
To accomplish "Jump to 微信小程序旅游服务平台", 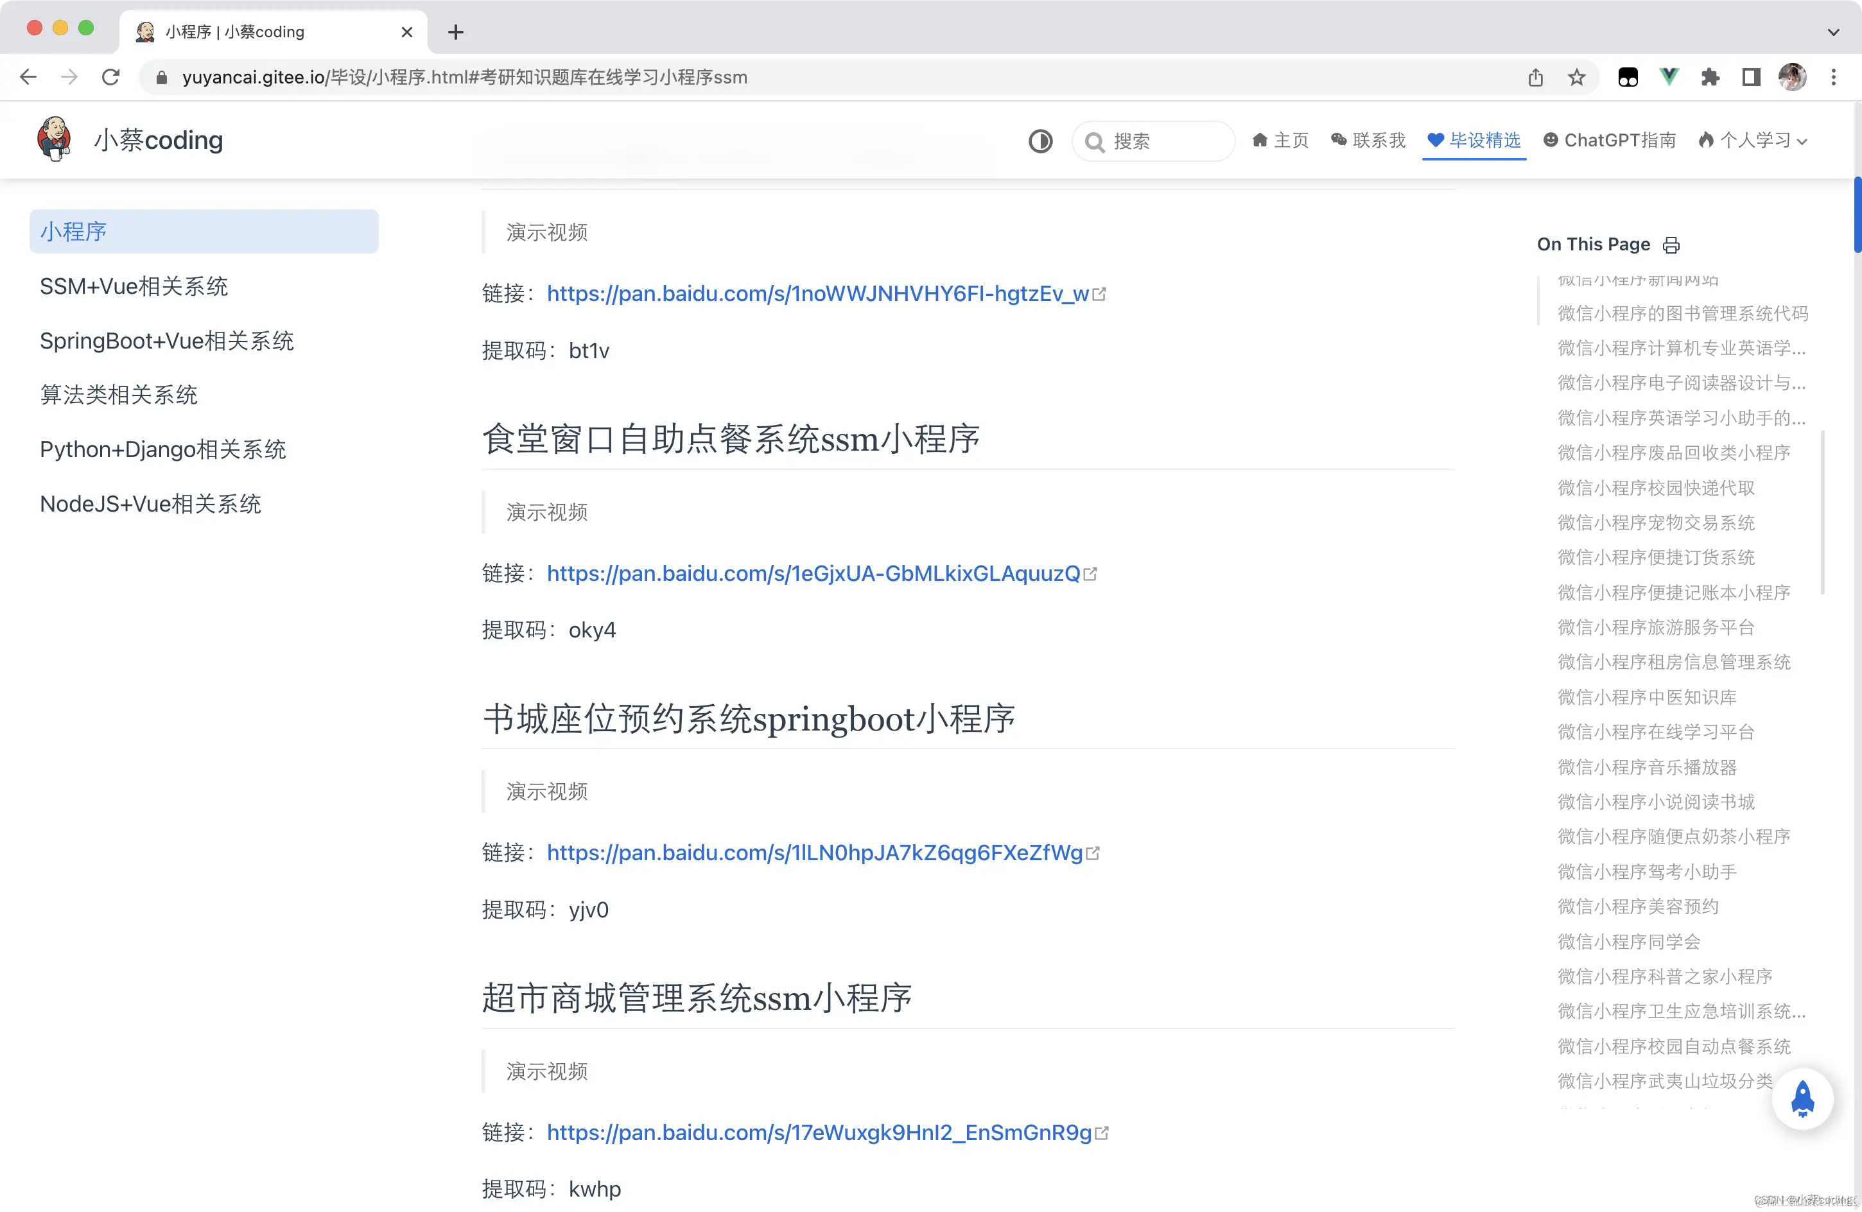I will click(x=1657, y=628).
